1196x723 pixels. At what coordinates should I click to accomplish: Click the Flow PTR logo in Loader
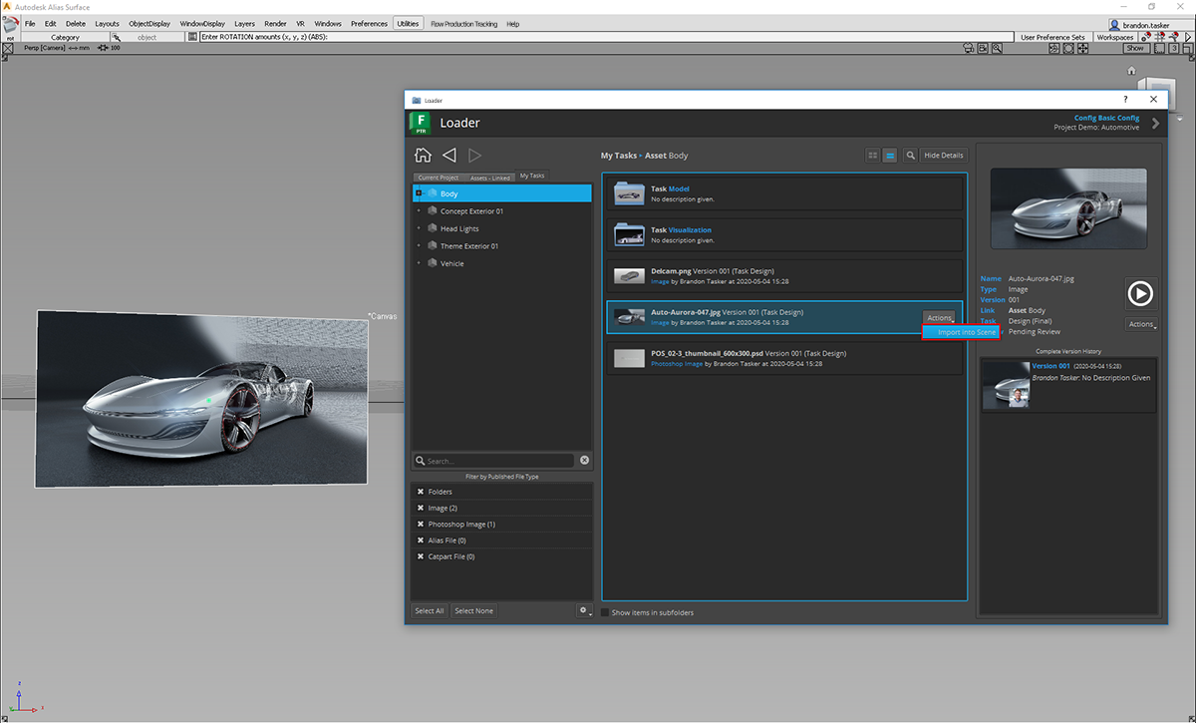coord(421,123)
